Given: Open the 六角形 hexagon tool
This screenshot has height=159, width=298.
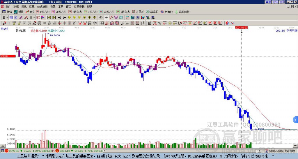Looking at the screenshot, I should [167, 12].
